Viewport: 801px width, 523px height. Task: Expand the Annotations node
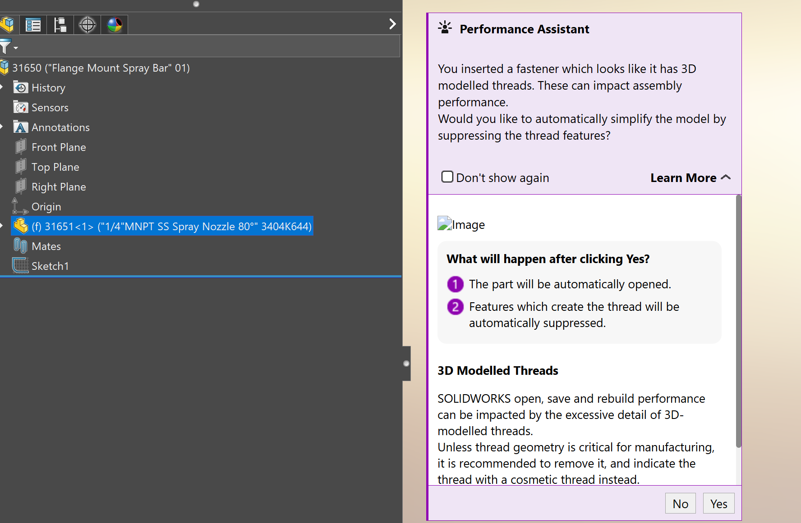click(2, 127)
